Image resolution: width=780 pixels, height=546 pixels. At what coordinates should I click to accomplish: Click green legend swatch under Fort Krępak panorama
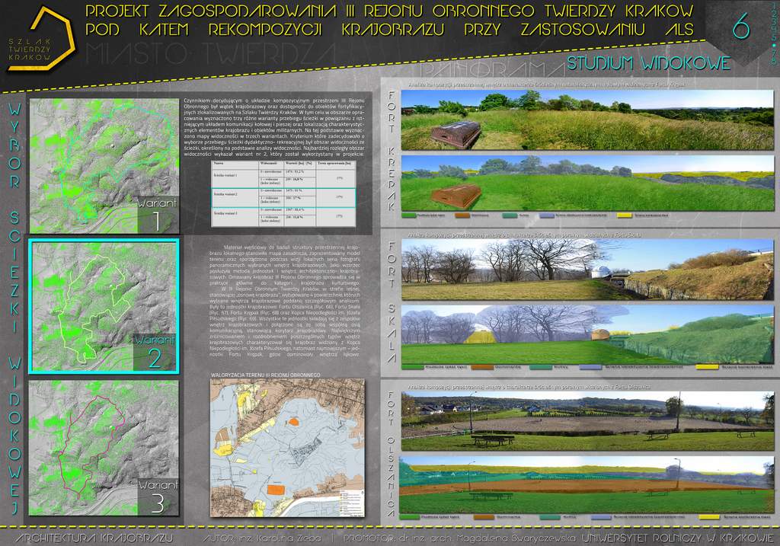411,216
